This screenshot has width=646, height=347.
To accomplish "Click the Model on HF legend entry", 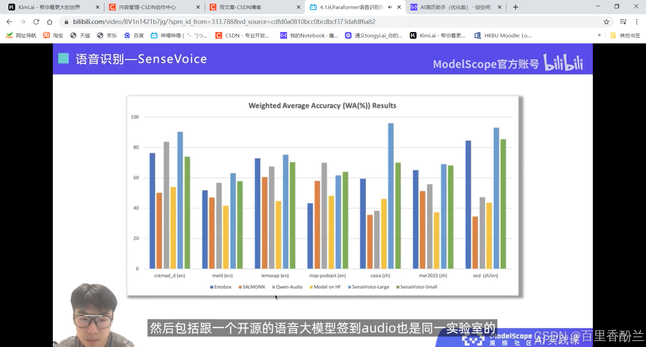I will 325,287.
